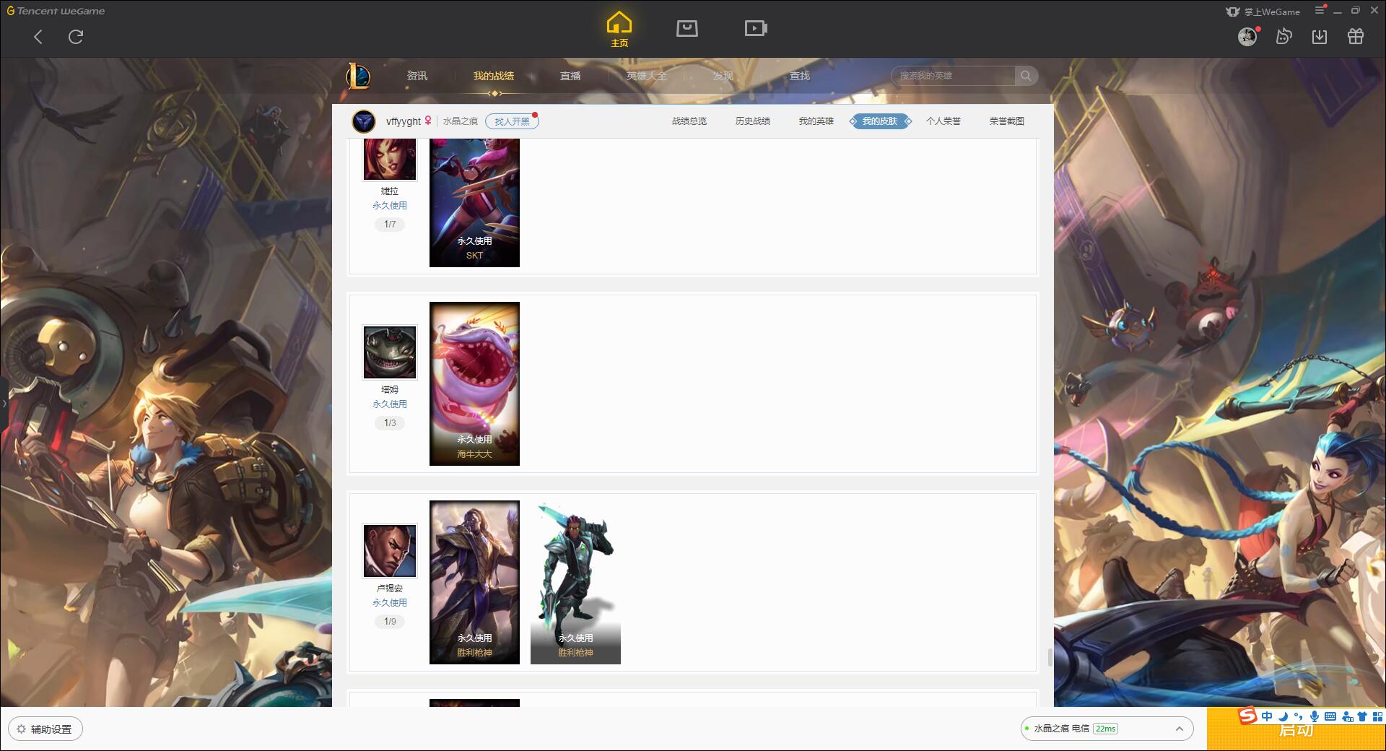1386x751 pixels.
Task: Open the 海牛大大 塔姆 skin thumbnail
Action: click(474, 383)
